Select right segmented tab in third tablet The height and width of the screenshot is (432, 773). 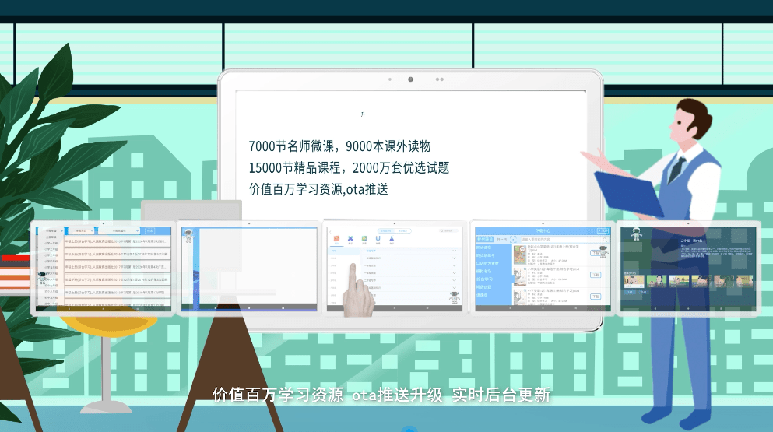[402, 231]
